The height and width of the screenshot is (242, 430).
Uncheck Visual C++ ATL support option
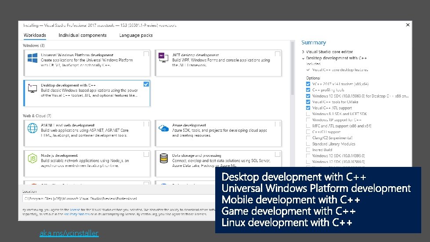[x=308, y=108]
